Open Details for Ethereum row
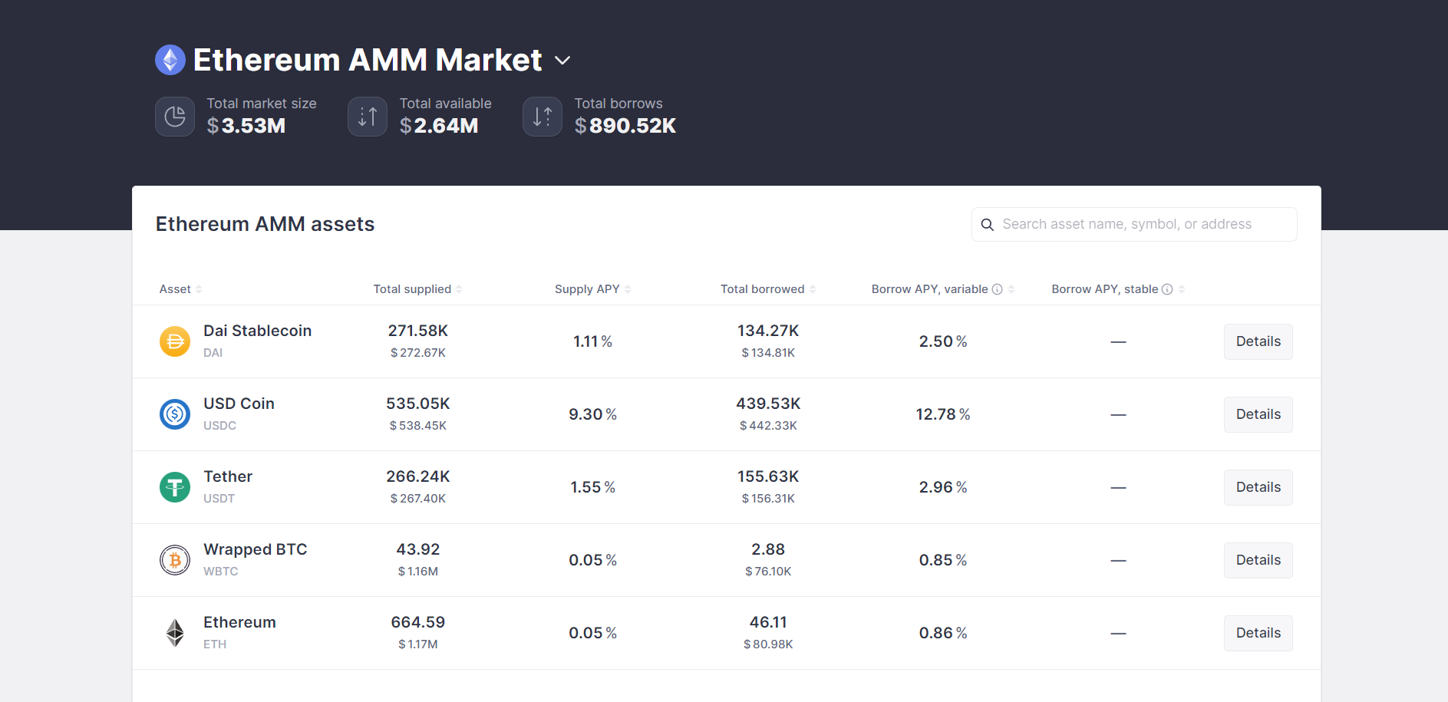The image size is (1448, 702). pyautogui.click(x=1258, y=633)
